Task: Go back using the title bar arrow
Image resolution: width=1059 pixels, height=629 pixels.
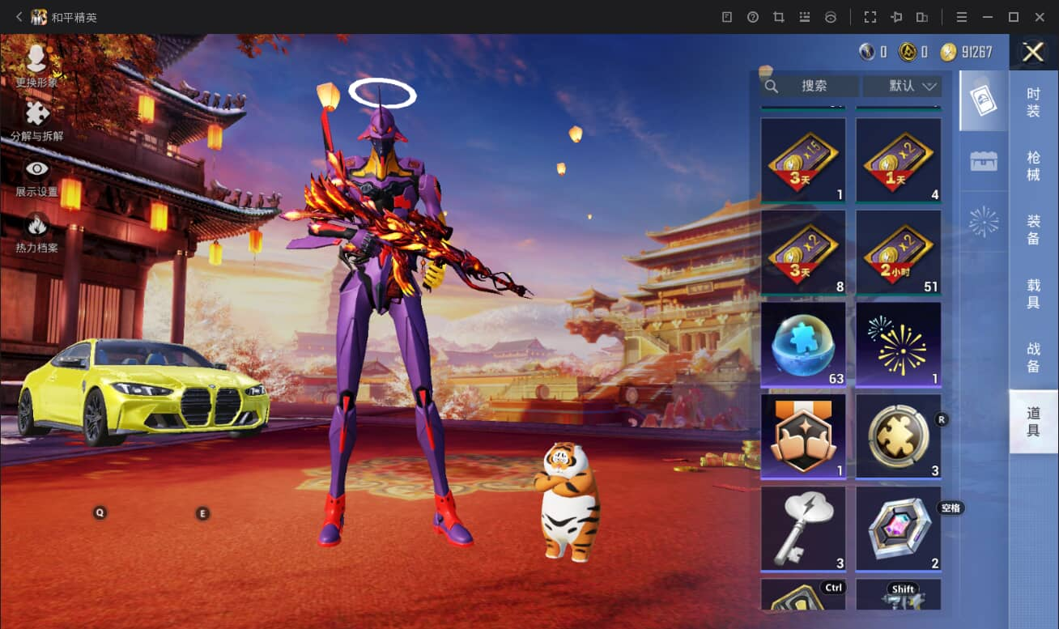Action: click(19, 17)
